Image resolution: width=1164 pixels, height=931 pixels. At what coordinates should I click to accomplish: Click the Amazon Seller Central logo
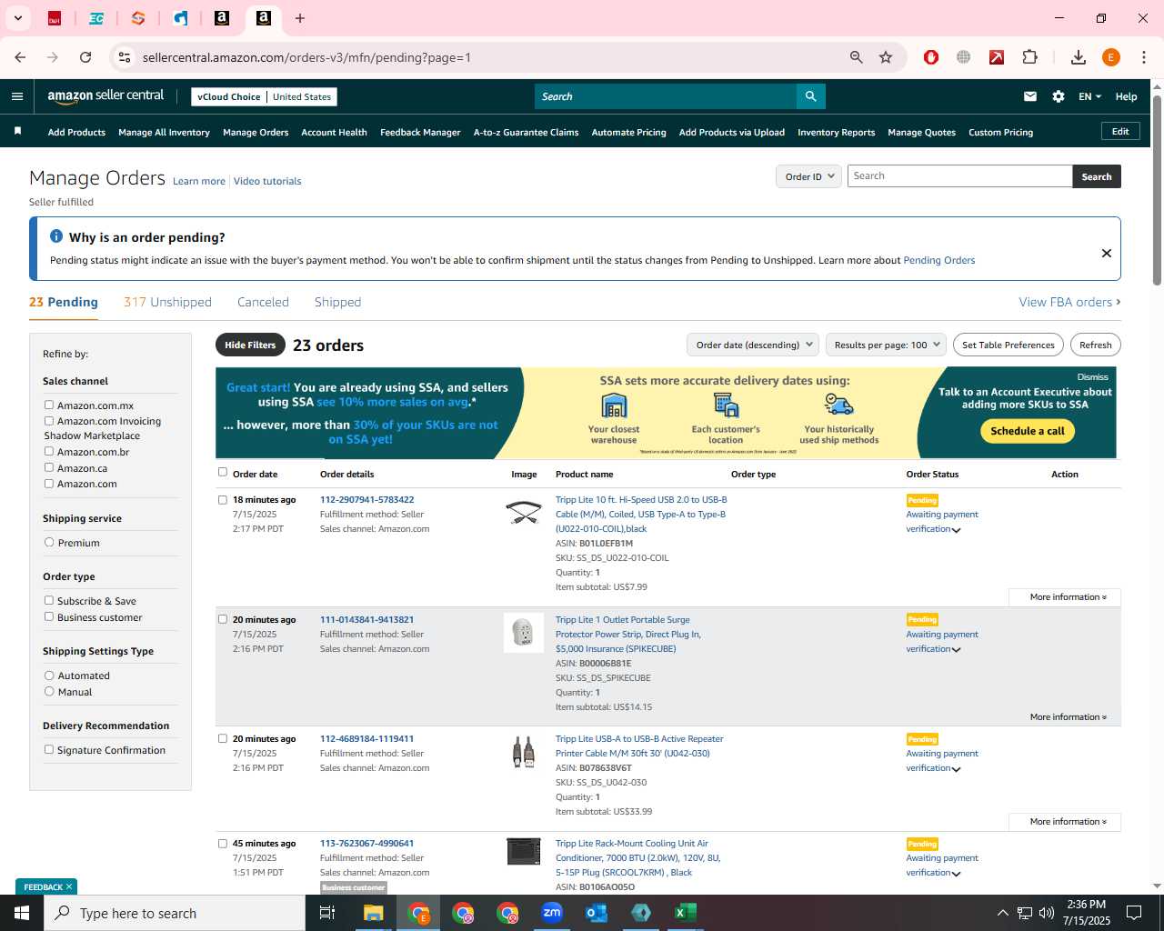105,96
